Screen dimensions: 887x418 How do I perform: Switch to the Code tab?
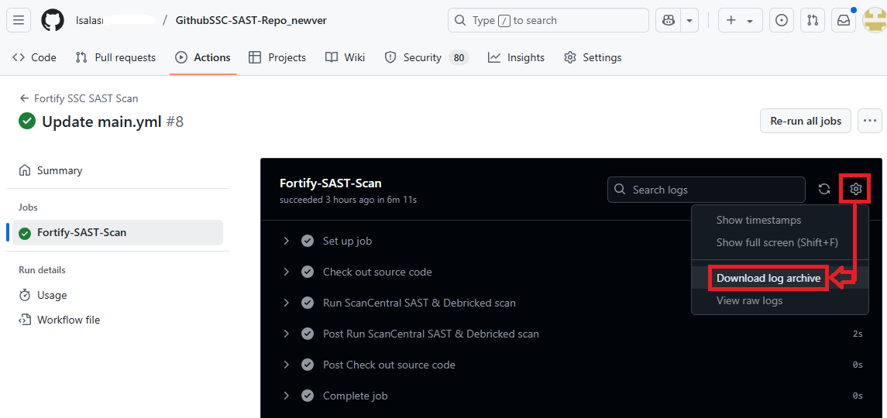pyautogui.click(x=35, y=57)
